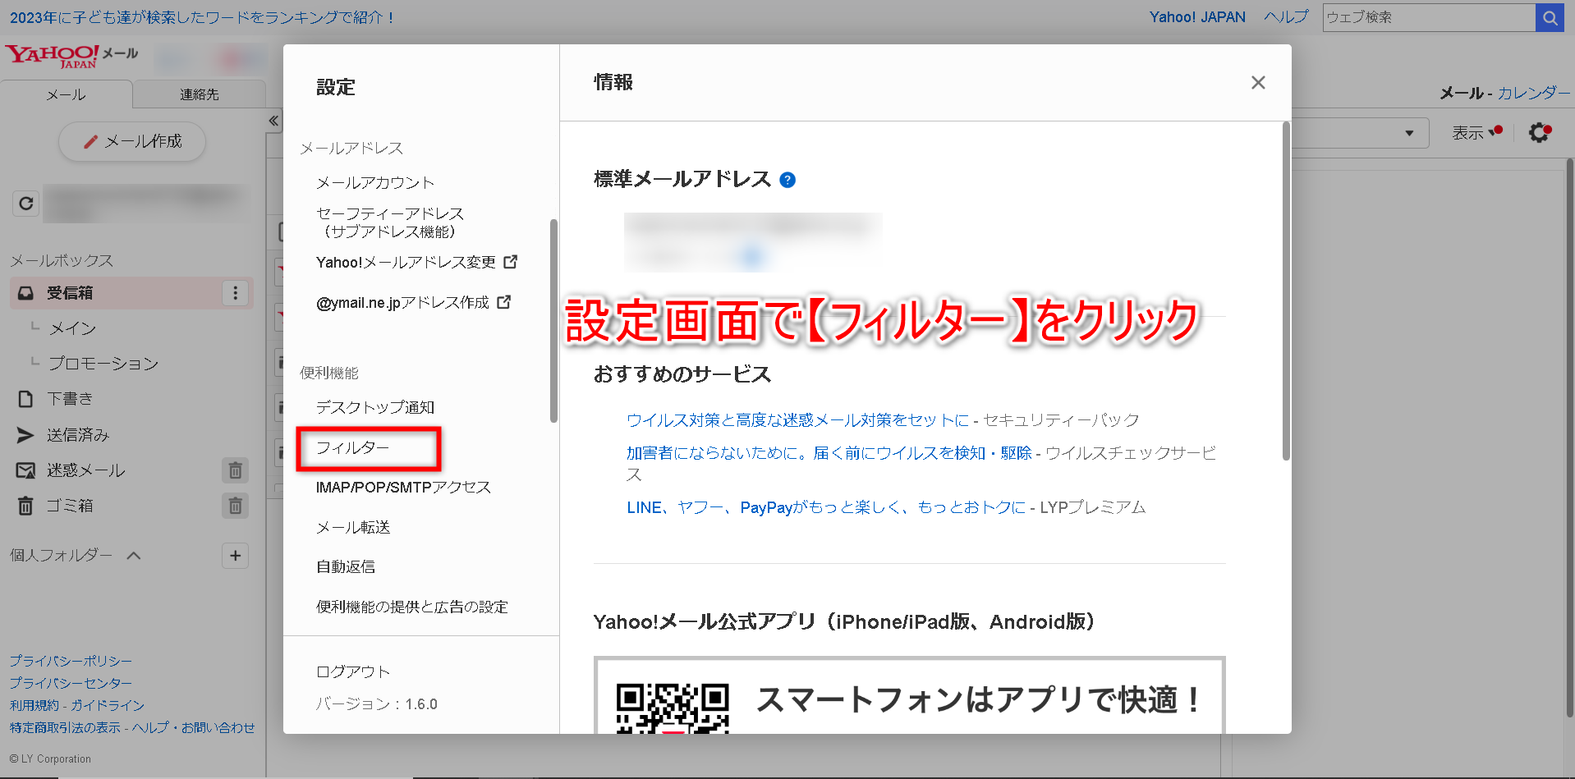Empty the trash folder bin icon
This screenshot has height=779, width=1575.
coord(235,506)
